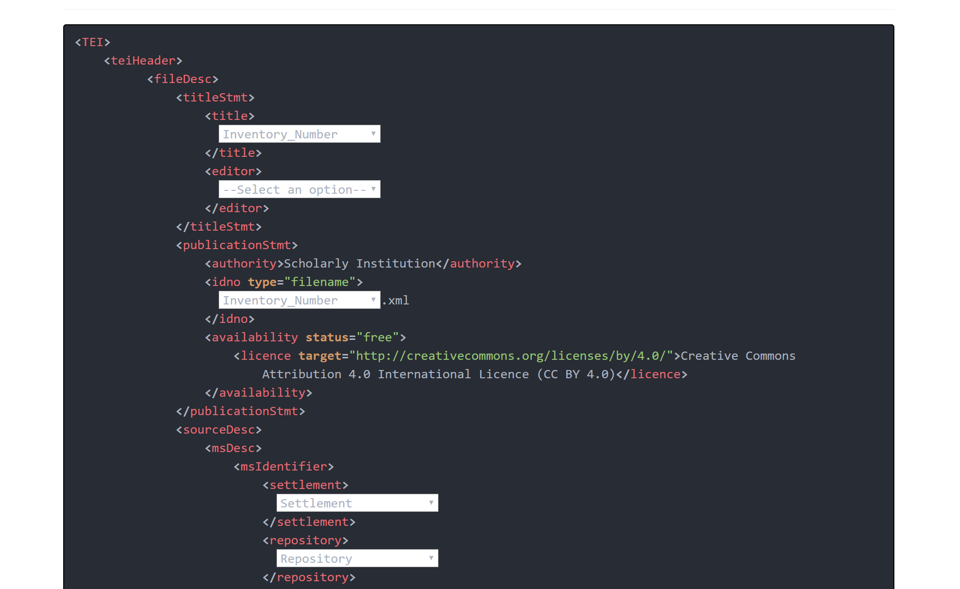Click the msDesc opening tag
This screenshot has height=589, width=960.
[x=233, y=448]
